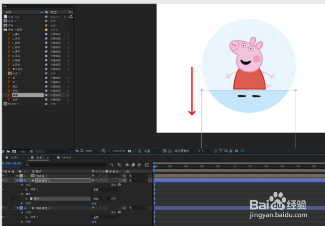Click the interpret footage icon in project panel

coord(3,152)
